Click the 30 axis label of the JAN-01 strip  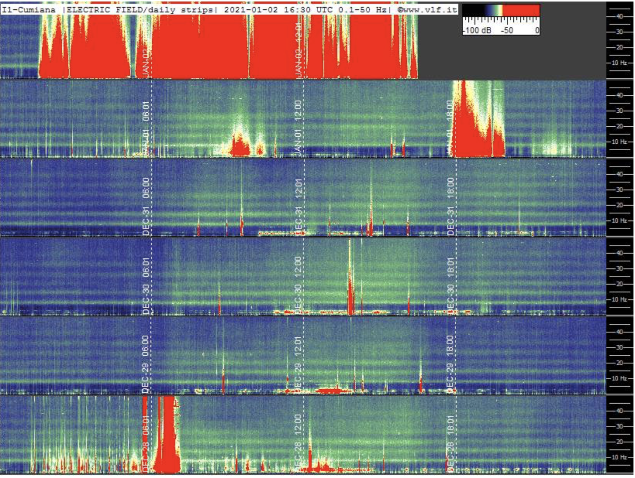tap(619, 111)
